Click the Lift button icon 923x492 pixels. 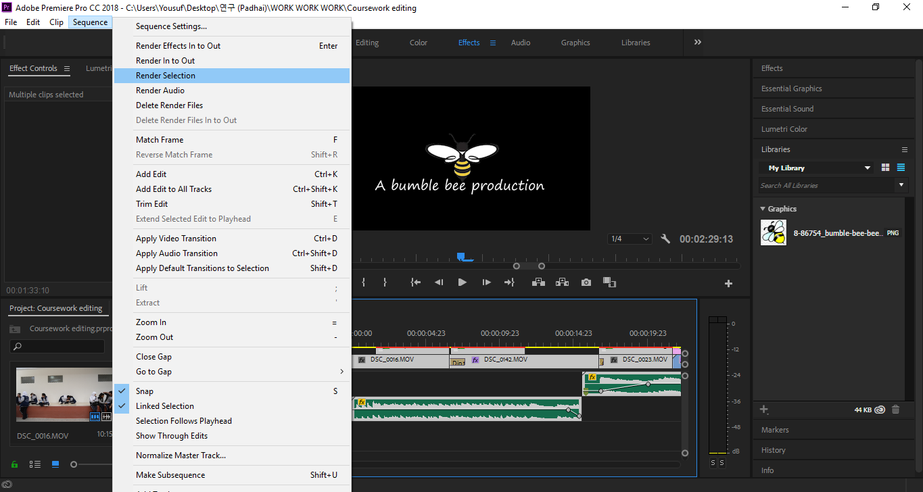538,282
